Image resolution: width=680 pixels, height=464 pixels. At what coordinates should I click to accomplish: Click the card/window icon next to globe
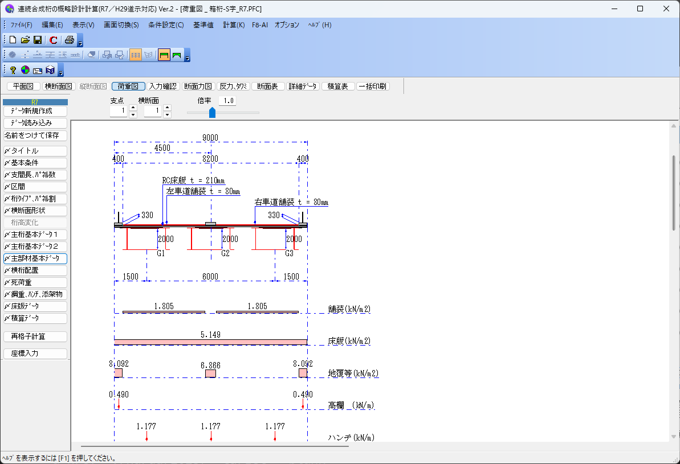(38, 70)
